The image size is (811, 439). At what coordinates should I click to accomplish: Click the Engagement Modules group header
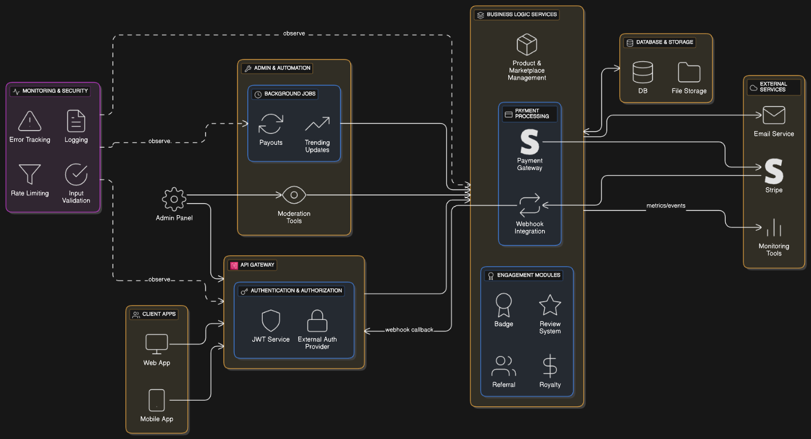point(523,275)
